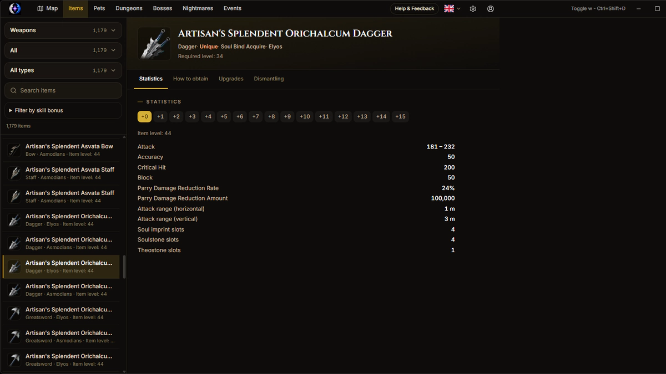Select the Statistics tab

151,79
